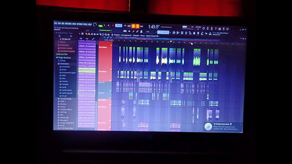Toggle the second orange highlighted toolbar button
The width and height of the screenshot is (292, 164).
pos(137,26)
